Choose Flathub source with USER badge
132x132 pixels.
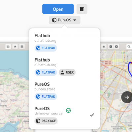coord(64,67)
